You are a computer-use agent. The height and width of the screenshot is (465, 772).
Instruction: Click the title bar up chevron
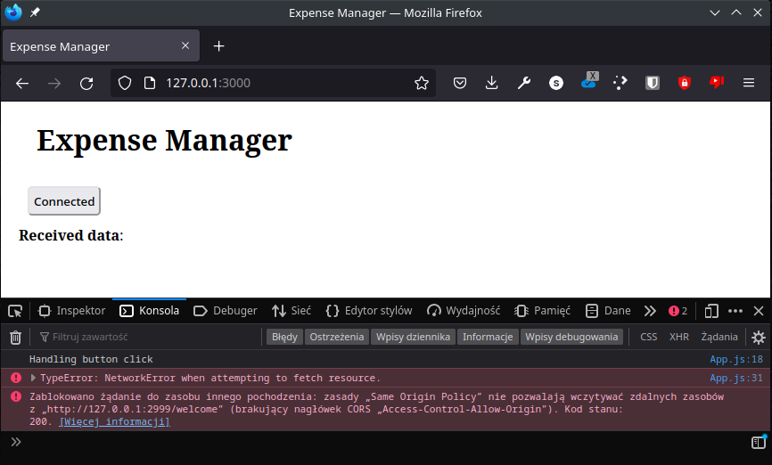(x=736, y=12)
